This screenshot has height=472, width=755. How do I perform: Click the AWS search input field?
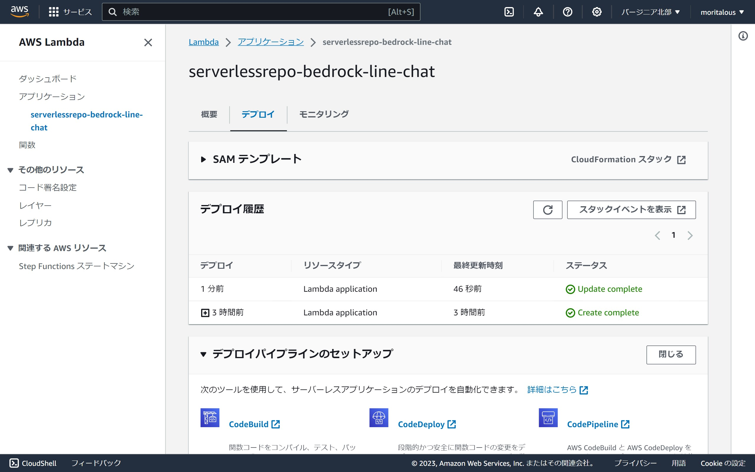coord(250,12)
